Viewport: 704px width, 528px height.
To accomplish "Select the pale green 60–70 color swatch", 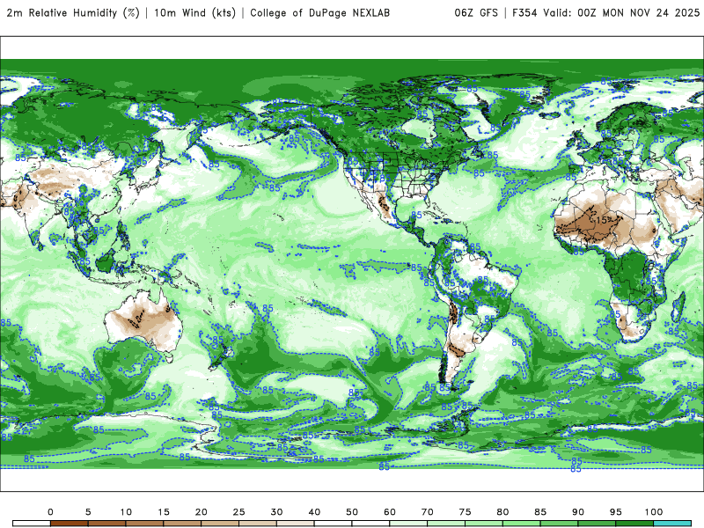I will pyautogui.click(x=408, y=524).
